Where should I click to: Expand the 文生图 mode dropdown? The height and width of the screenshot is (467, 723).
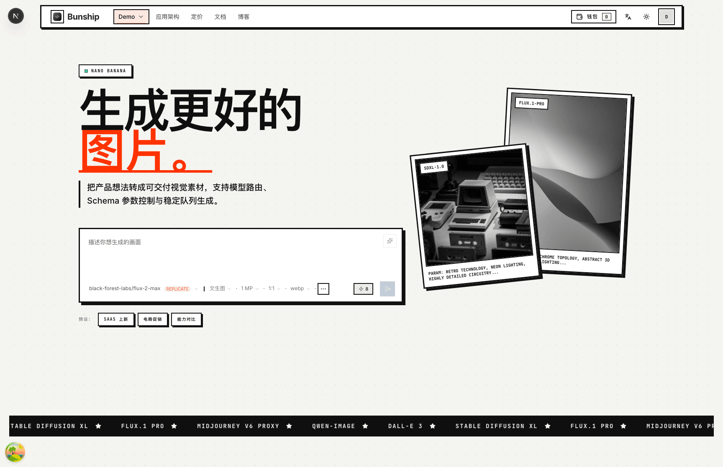(x=219, y=288)
